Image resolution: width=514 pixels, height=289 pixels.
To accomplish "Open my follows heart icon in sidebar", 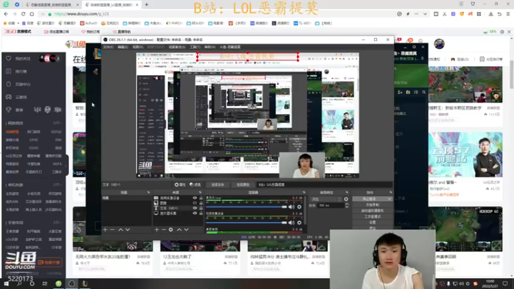I will point(8,58).
